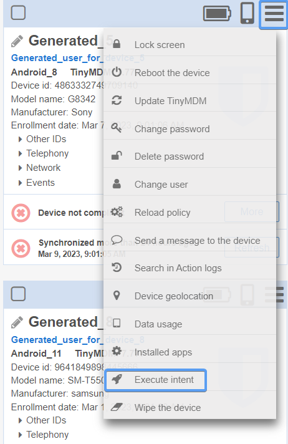The image size is (288, 444).
Task: Click the Manufacturer: Sony text
Action: (x=52, y=112)
